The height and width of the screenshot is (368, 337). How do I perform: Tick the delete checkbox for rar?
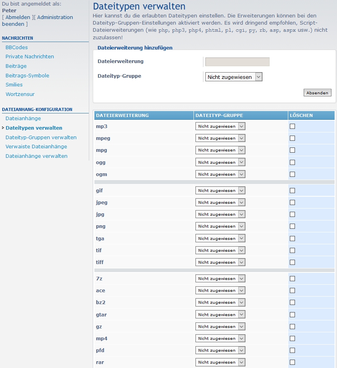click(292, 362)
